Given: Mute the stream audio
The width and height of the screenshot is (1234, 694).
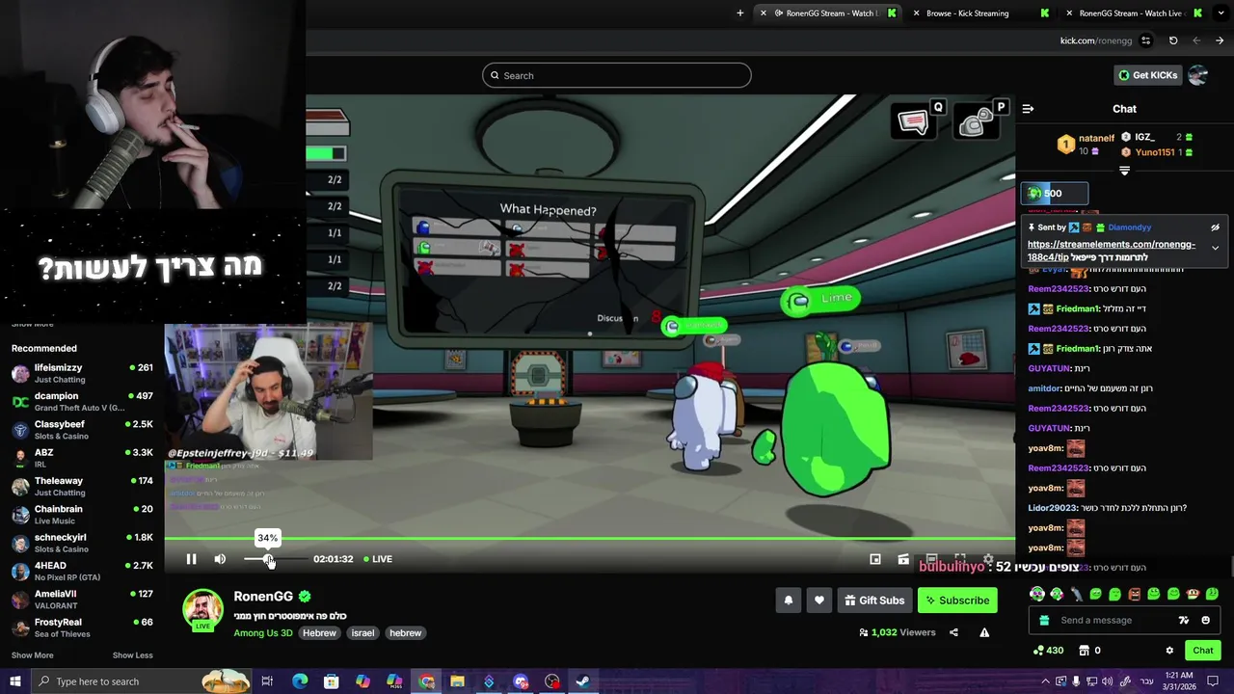Looking at the screenshot, I should coord(220,559).
